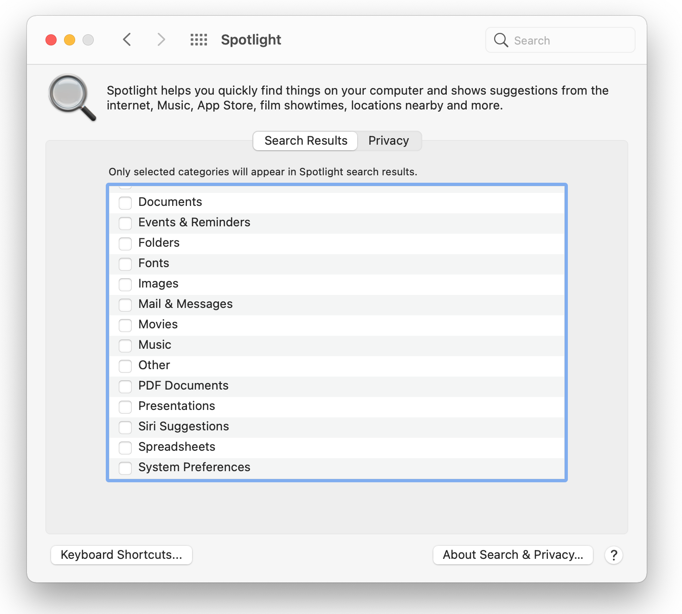Viewport: 682px width, 614px height.
Task: Check the Other category checkbox
Action: (x=125, y=366)
